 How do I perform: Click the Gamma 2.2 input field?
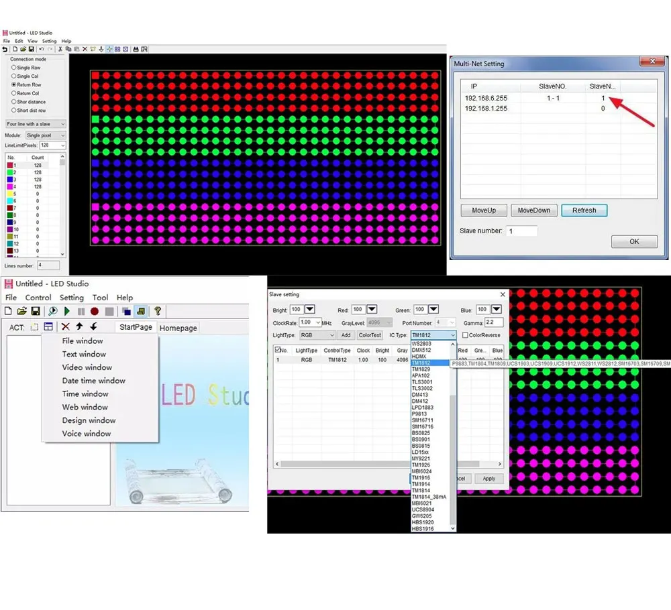[495, 322]
